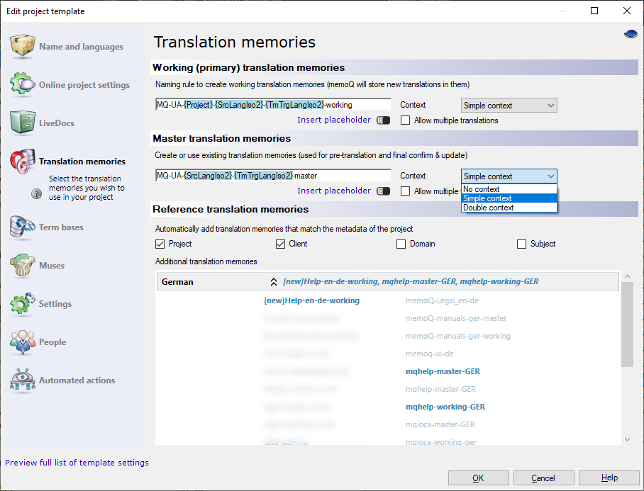Select bold mqhelp-master-GER entry
644x491 pixels.
click(443, 371)
